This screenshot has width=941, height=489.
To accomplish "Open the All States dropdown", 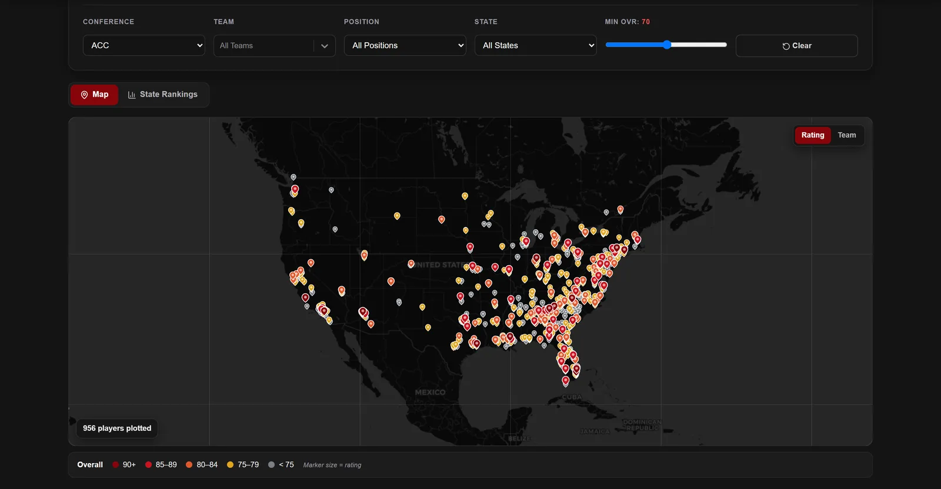I will pos(536,45).
